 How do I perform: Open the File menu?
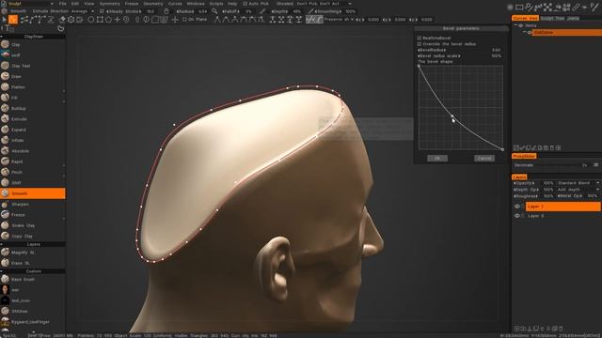click(63, 4)
